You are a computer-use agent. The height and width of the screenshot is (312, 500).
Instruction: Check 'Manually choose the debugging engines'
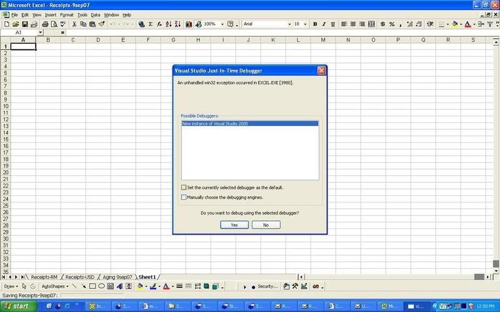184,197
